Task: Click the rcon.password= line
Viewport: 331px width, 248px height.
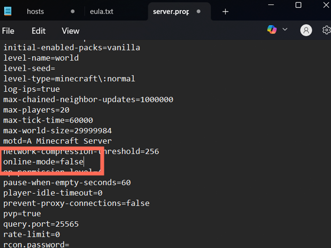Action: 36,244
